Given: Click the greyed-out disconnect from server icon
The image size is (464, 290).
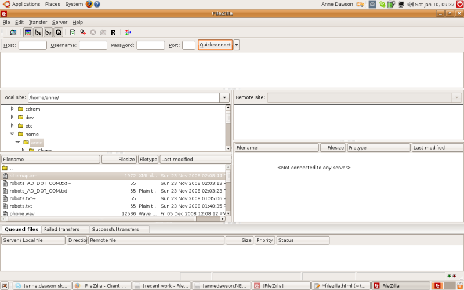Looking at the screenshot, I should pyautogui.click(x=103, y=32).
